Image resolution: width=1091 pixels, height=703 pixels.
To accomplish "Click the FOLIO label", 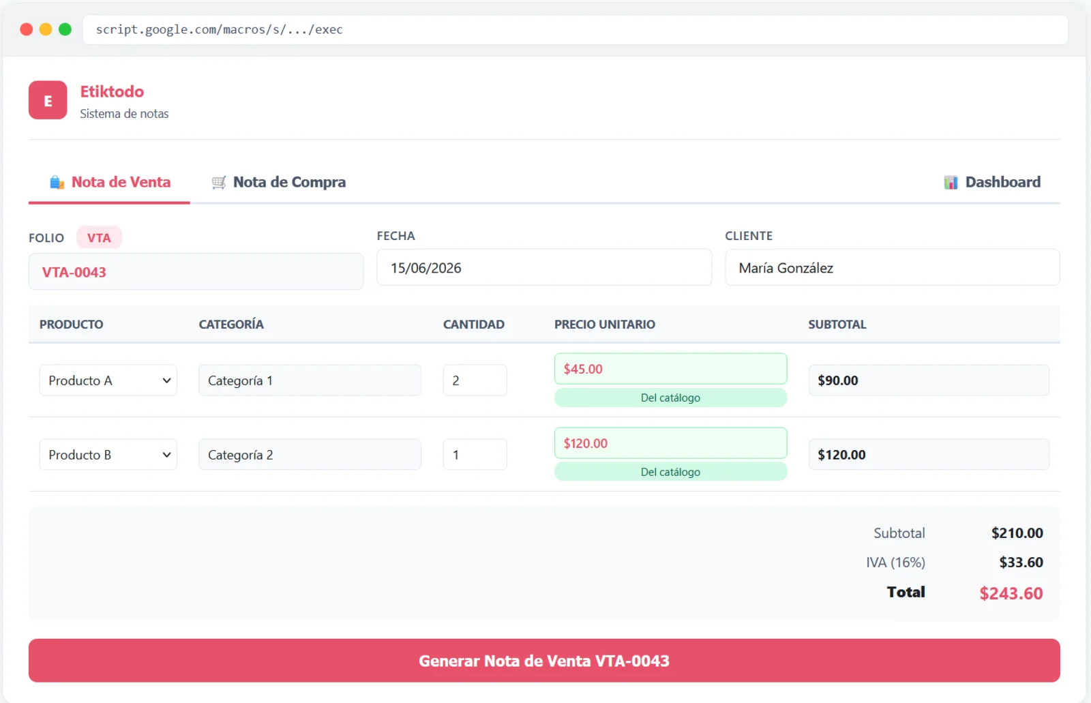I will point(46,238).
